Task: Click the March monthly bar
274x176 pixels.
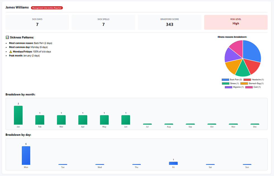Action: [x=61, y=120]
